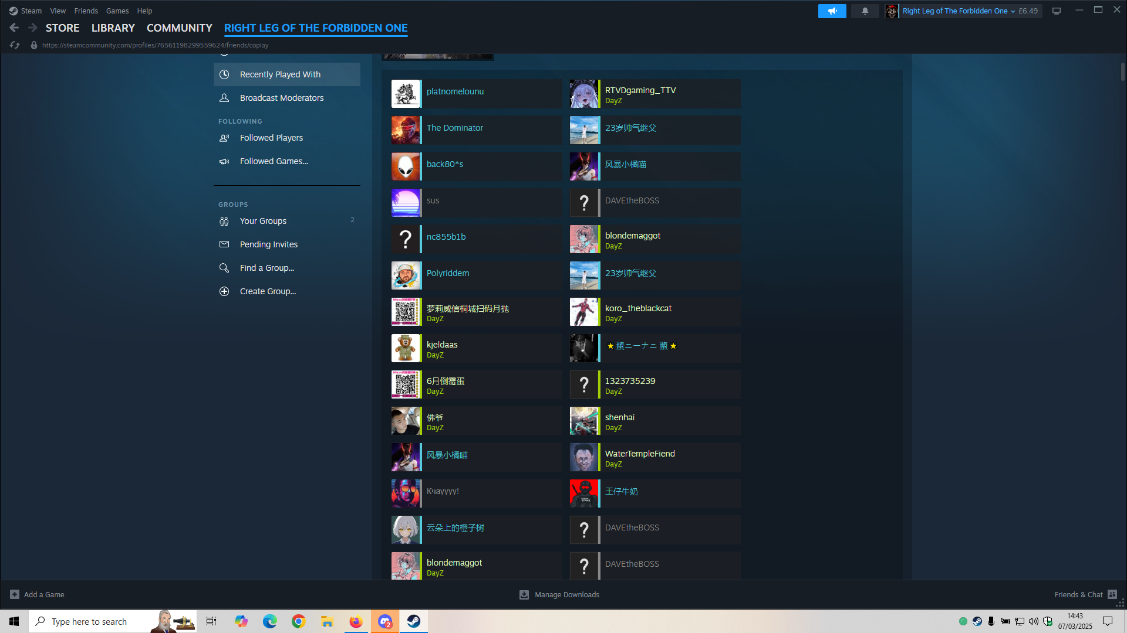Open koro_theblackcat's profile

pos(655,312)
